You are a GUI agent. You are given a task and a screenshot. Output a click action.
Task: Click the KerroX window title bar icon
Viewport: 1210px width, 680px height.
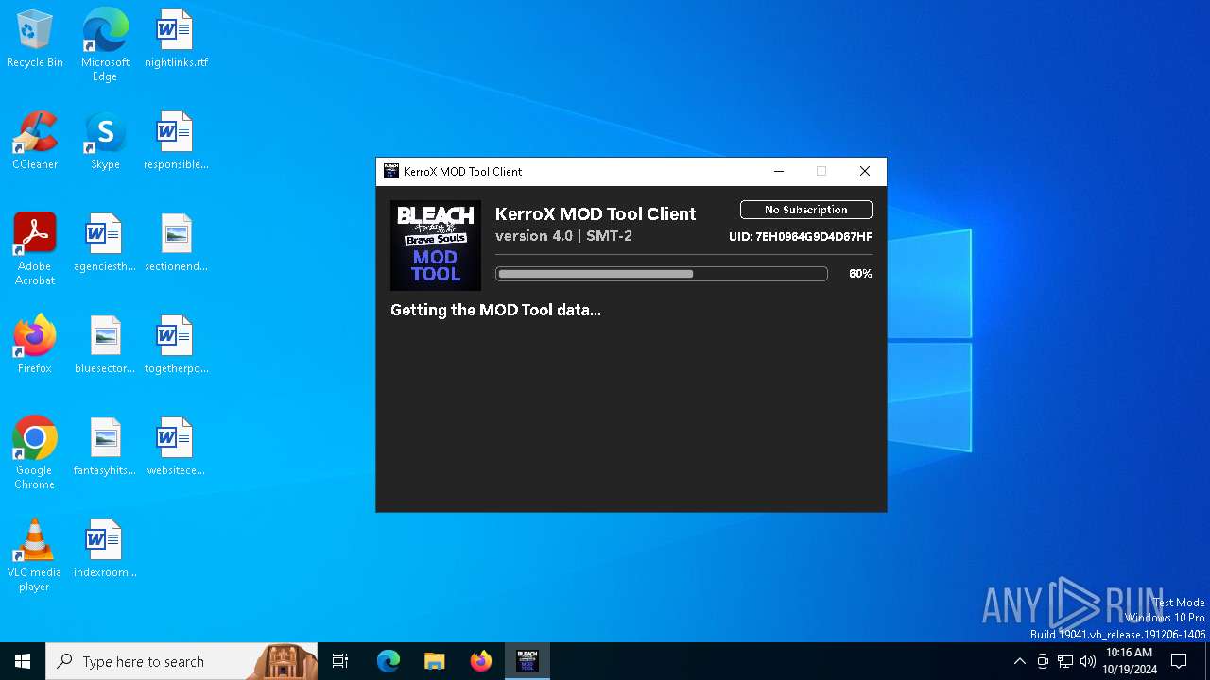(390, 171)
